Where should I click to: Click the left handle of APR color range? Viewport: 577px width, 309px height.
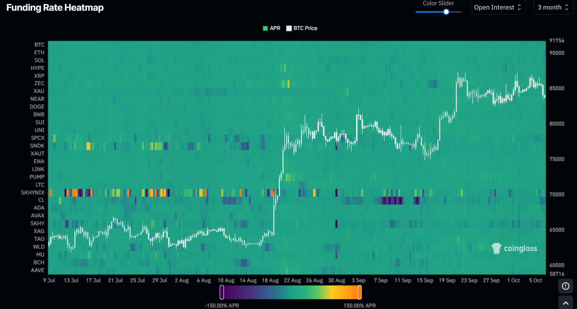point(222,292)
